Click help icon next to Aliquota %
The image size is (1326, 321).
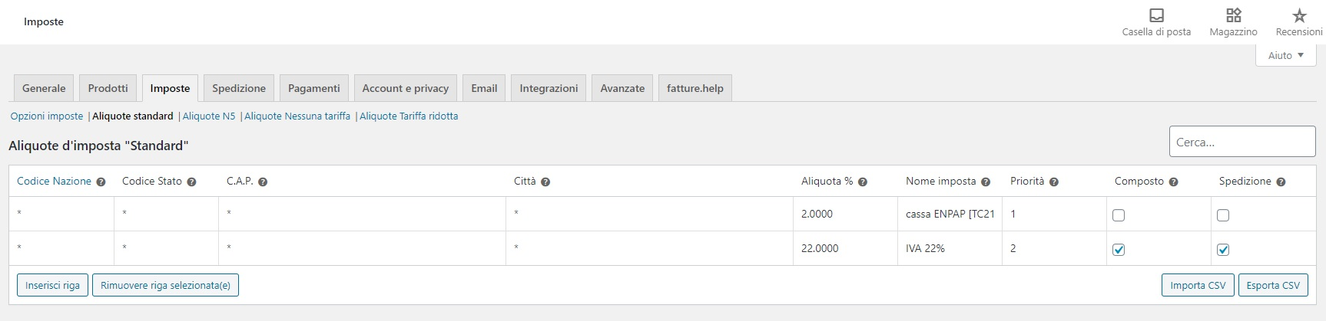click(x=863, y=182)
